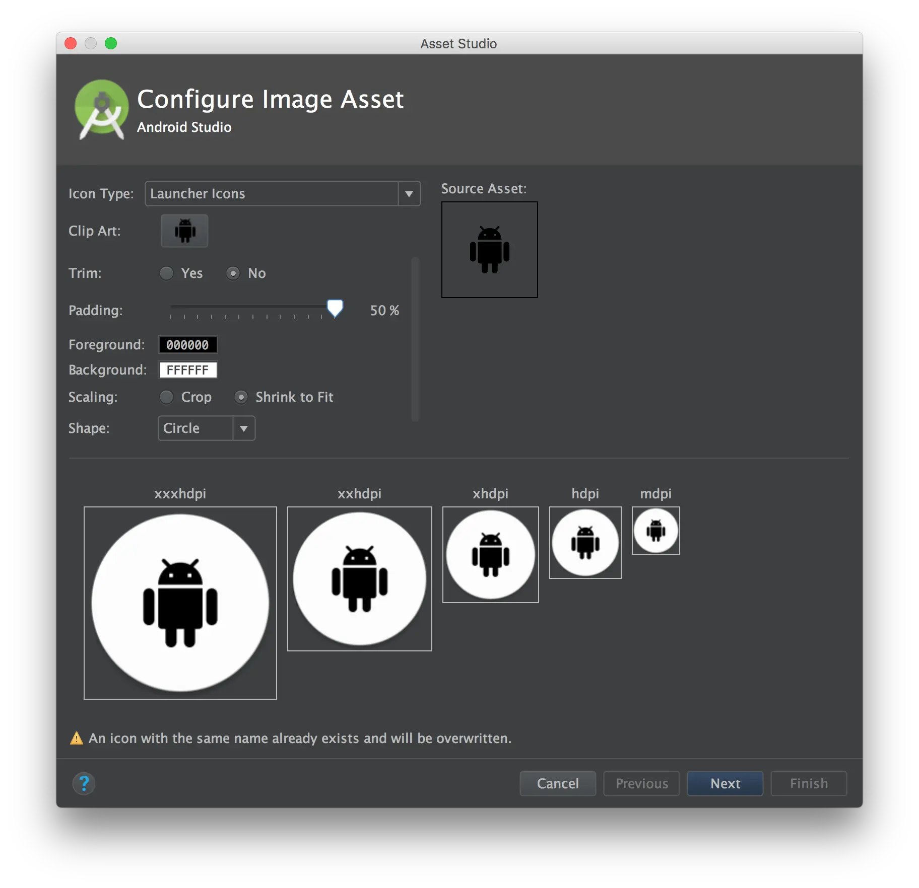Image resolution: width=919 pixels, height=888 pixels.
Task: Click the hdpi icon preview
Action: coord(585,543)
